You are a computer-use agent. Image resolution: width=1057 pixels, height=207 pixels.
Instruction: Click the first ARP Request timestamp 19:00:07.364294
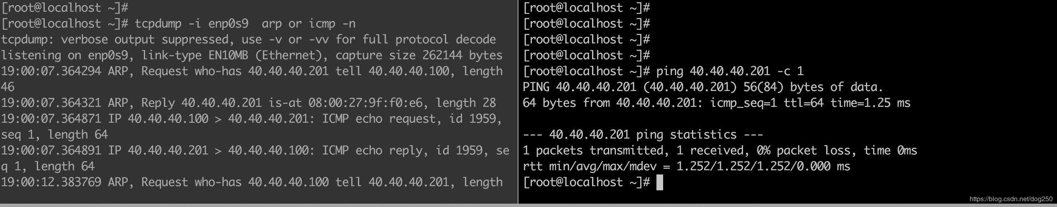click(51, 71)
